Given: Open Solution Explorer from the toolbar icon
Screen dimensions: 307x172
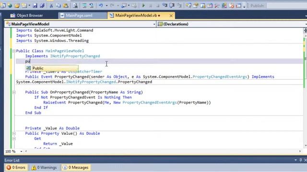Looking at the screenshot, I should tap(189, 6).
